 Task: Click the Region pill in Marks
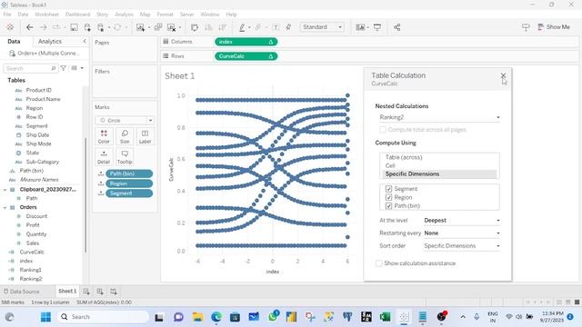coord(129,183)
